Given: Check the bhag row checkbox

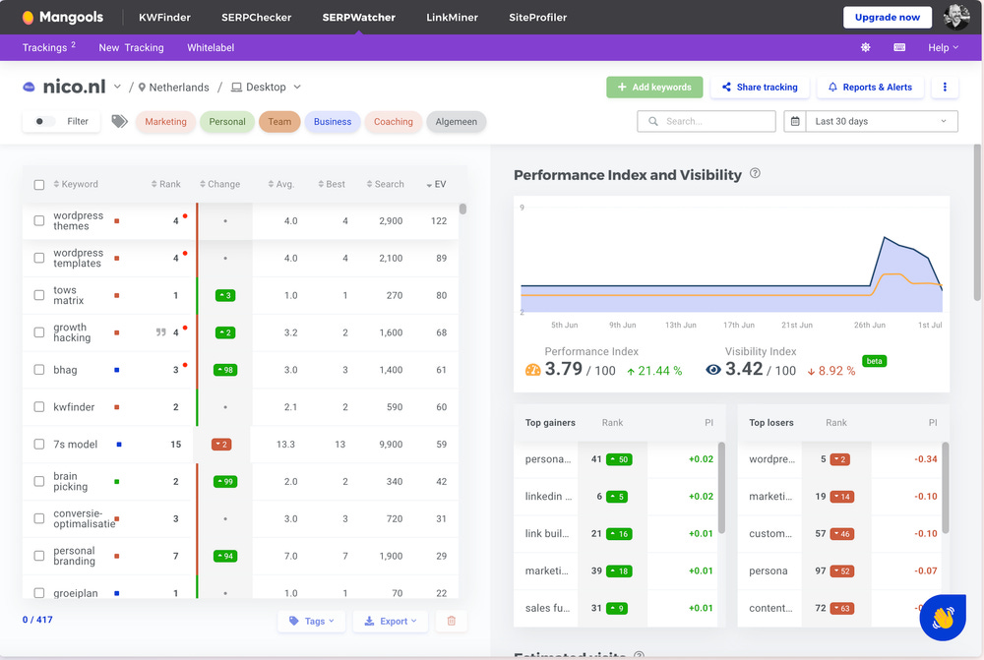Looking at the screenshot, I should pyautogui.click(x=39, y=370).
